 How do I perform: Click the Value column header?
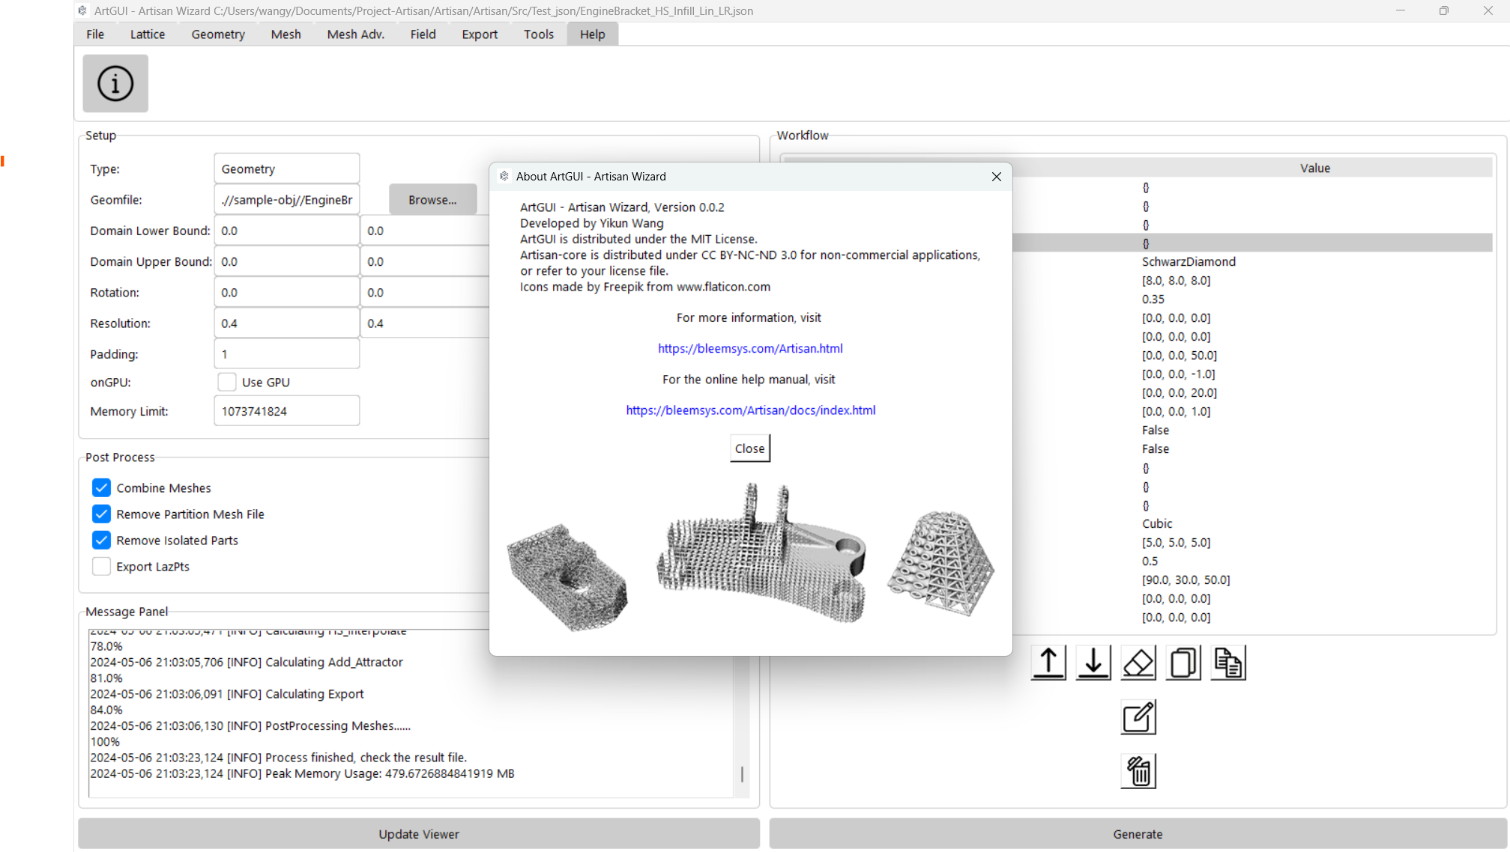click(1314, 168)
